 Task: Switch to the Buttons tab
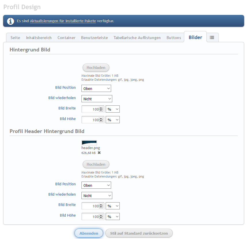coord(174,38)
